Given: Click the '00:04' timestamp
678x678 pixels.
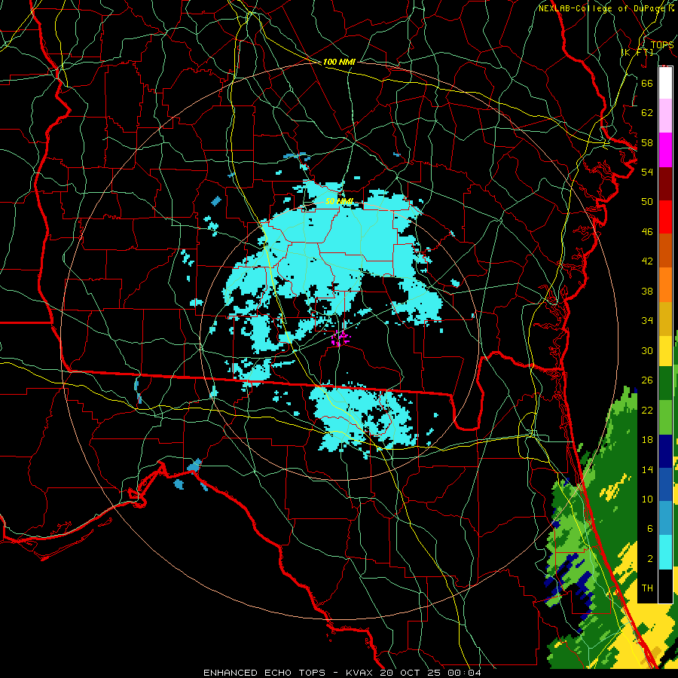Looking at the screenshot, I should tap(464, 673).
